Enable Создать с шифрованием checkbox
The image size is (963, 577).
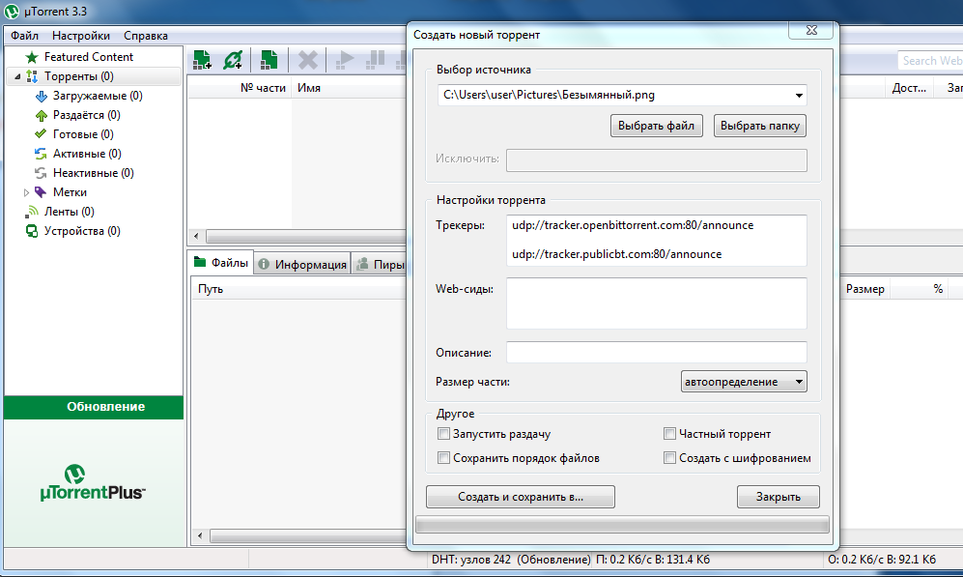(669, 458)
